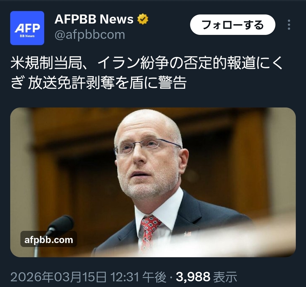
Task: Click the 3,988 view count number
Action: 193,277
